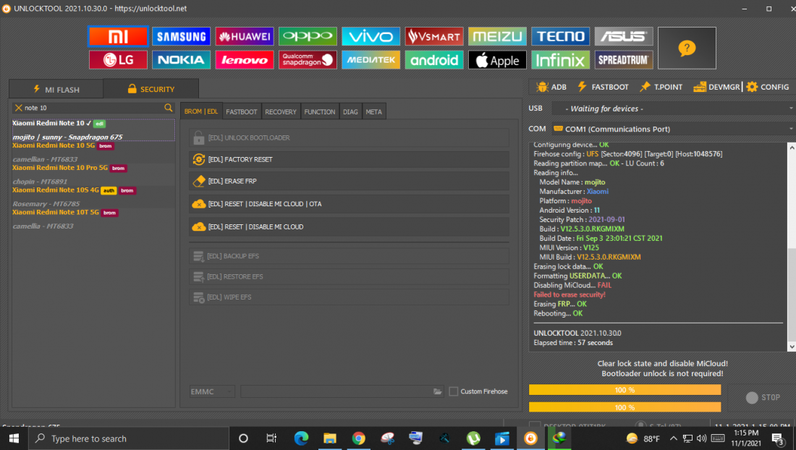Viewport: 796px width, 450px height.
Task: Select the Samsung brand logo
Action: 181,36
